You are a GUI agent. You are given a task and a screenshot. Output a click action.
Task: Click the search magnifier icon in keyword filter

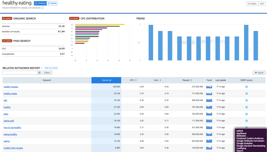39,72
